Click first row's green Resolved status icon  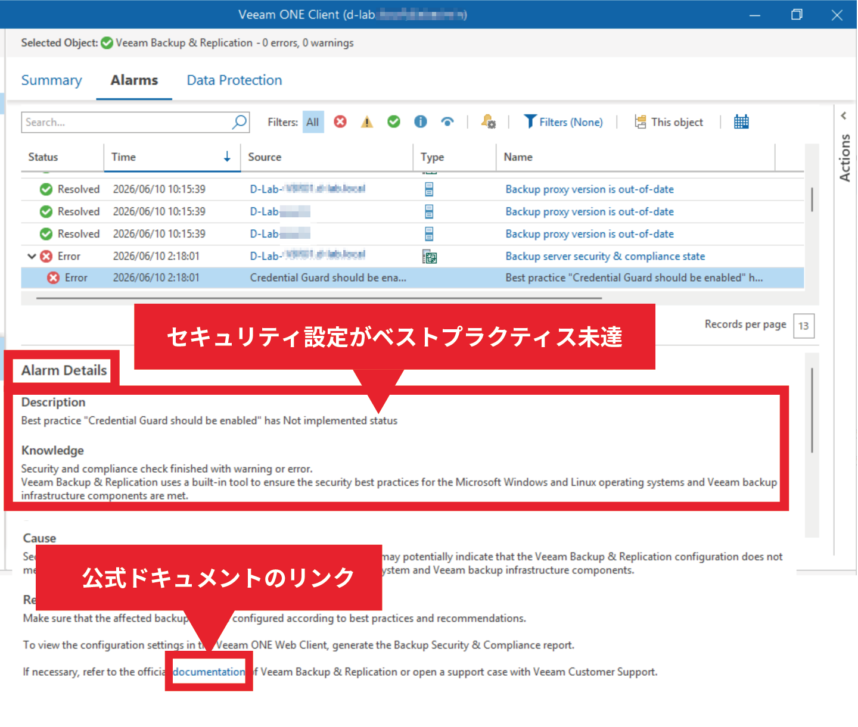point(46,189)
